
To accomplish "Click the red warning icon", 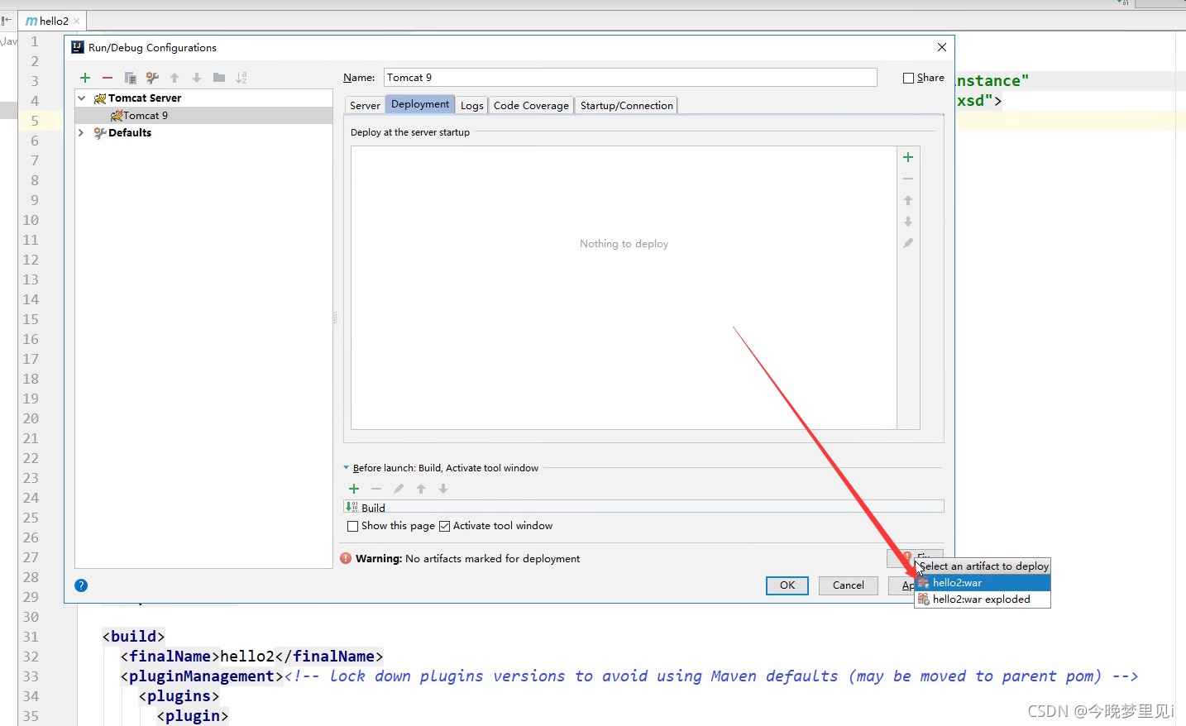I will point(347,558).
